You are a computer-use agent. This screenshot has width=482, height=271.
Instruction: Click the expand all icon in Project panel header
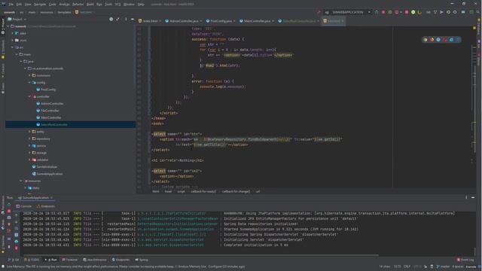coord(117,19)
